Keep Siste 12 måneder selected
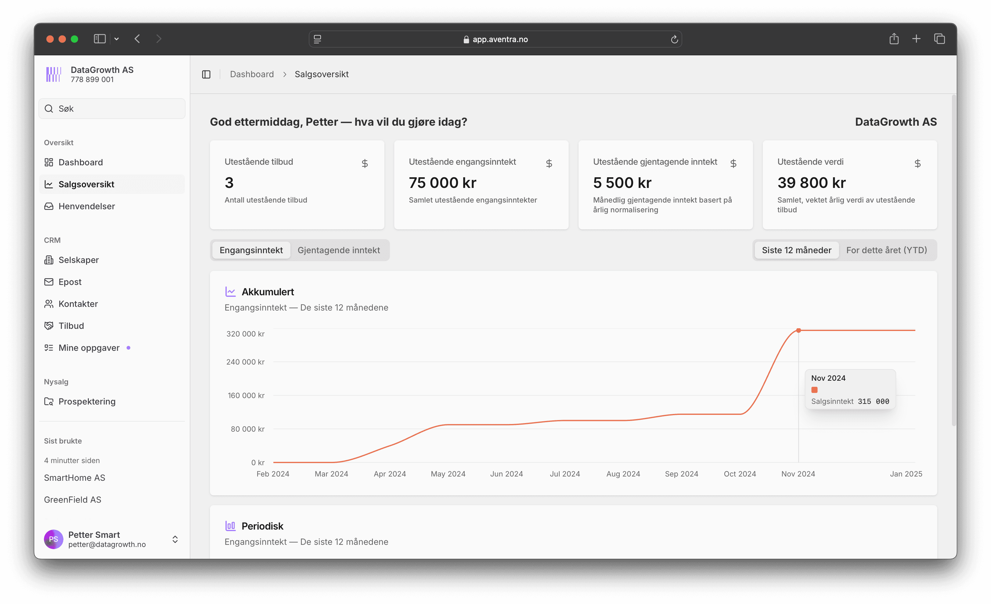 pos(796,250)
